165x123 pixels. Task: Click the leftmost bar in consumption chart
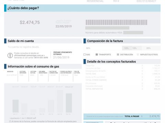point(15,106)
